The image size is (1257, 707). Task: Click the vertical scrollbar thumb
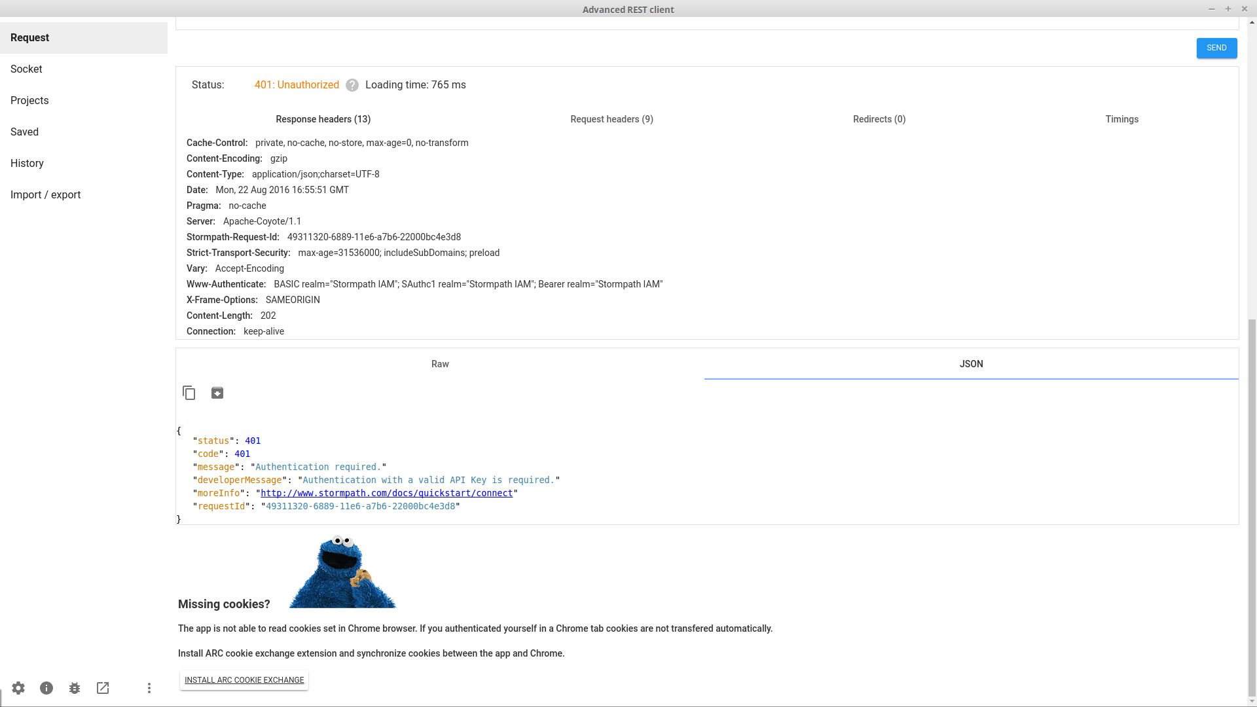(1251, 507)
